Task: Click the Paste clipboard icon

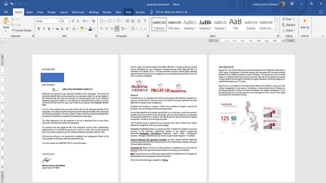Action: point(6,21)
